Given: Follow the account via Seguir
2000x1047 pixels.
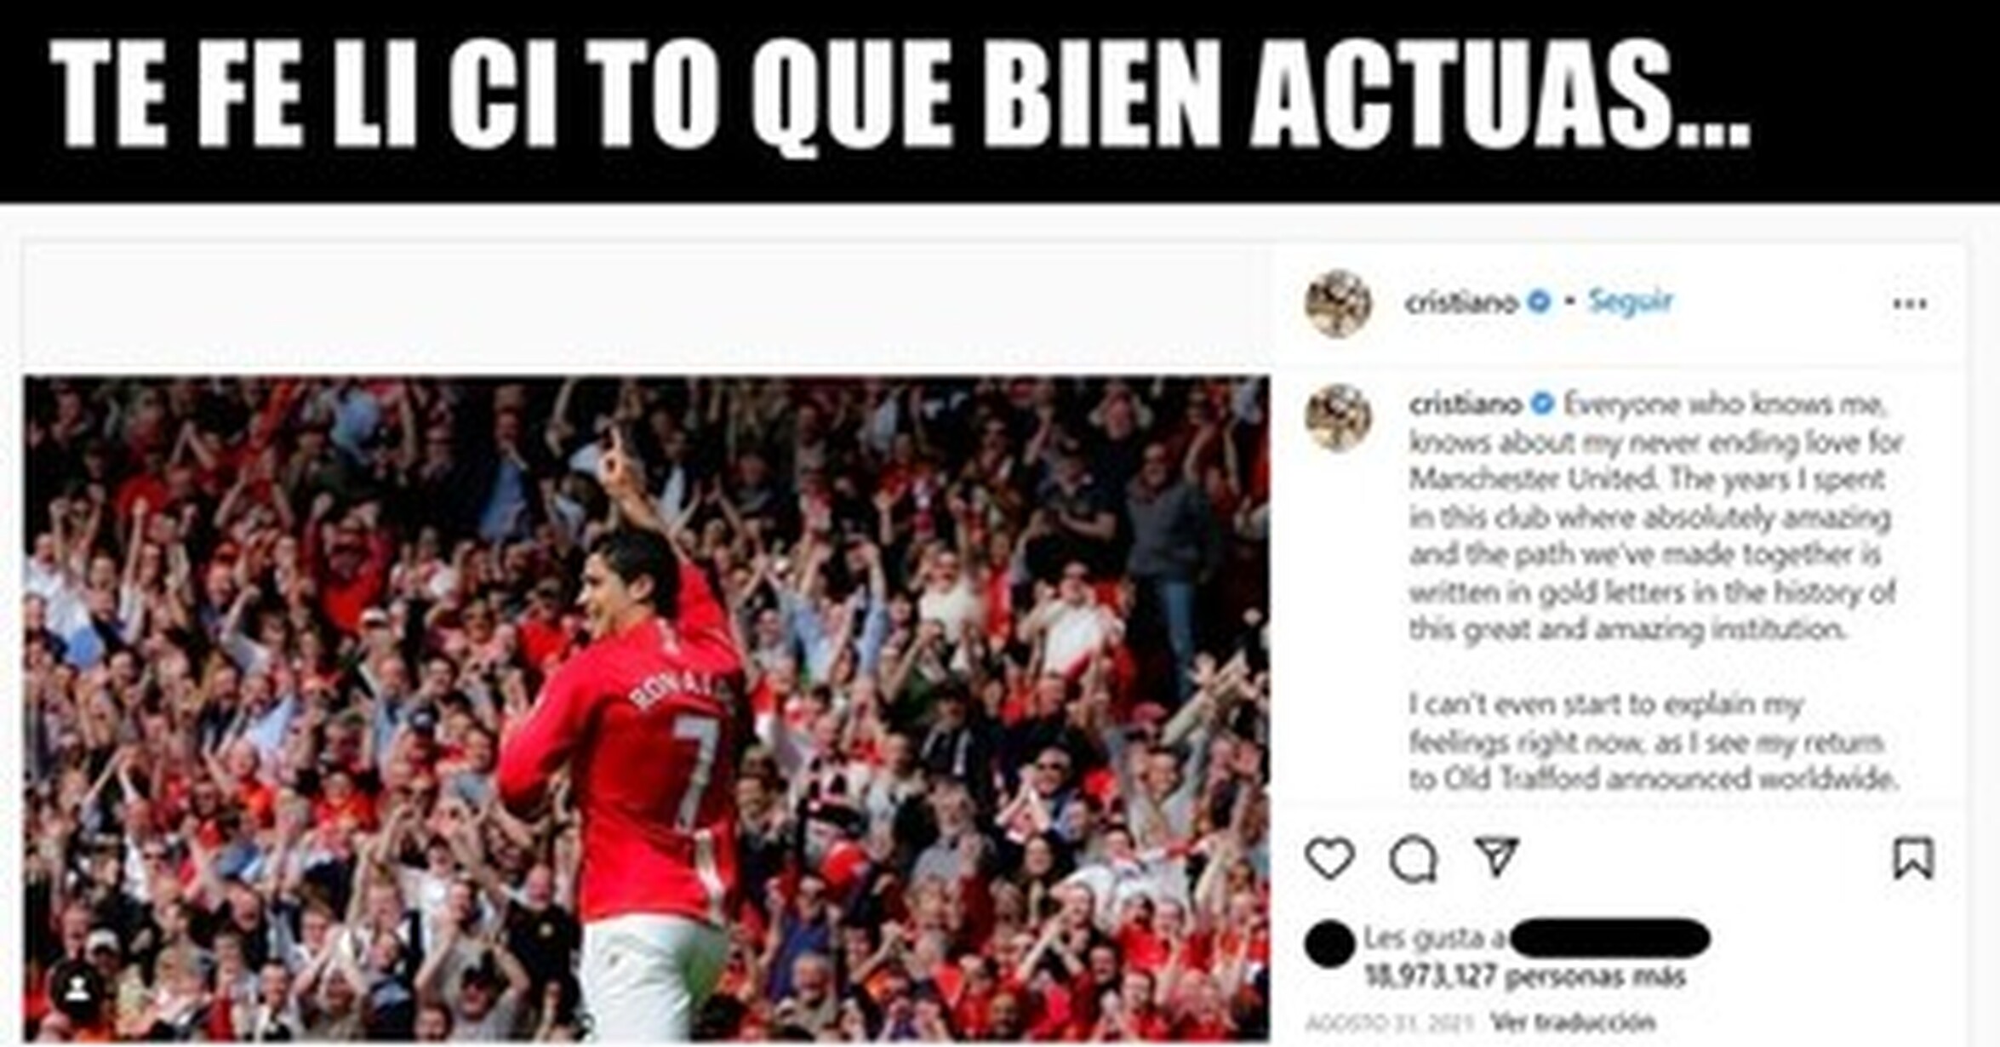Looking at the screenshot, I should coord(1630,301).
